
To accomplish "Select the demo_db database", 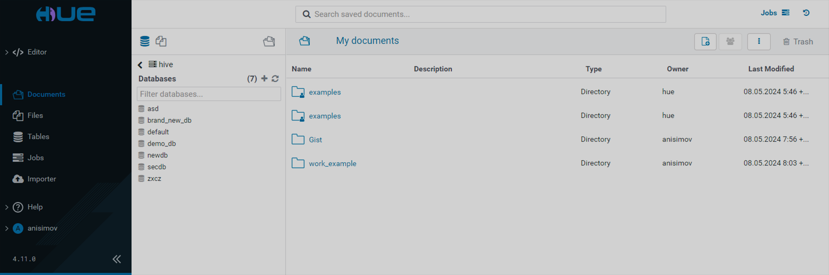I will point(161,144).
